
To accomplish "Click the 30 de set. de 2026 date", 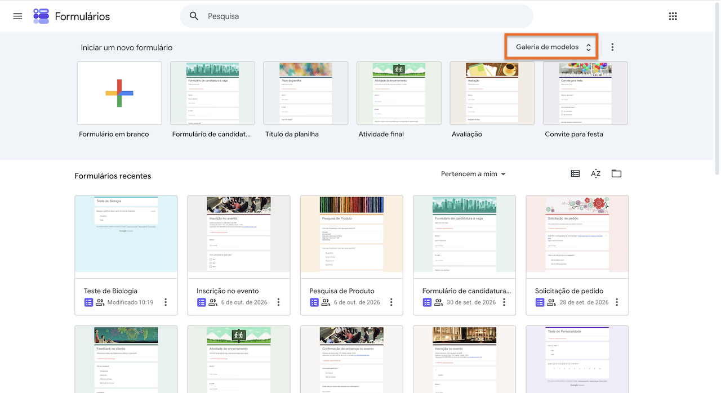I will coord(471,302).
